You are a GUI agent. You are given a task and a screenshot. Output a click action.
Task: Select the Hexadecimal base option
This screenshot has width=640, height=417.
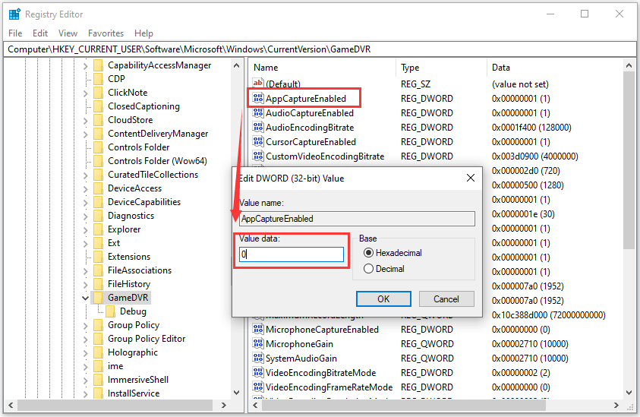coord(369,253)
